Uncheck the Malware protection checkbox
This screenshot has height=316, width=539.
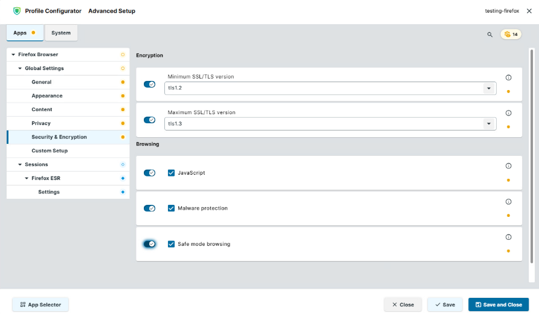171,208
